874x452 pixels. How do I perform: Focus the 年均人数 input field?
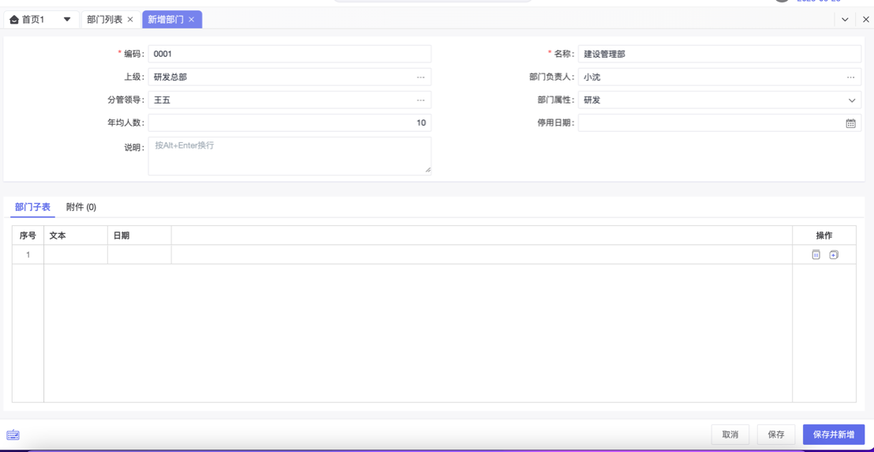tap(289, 123)
